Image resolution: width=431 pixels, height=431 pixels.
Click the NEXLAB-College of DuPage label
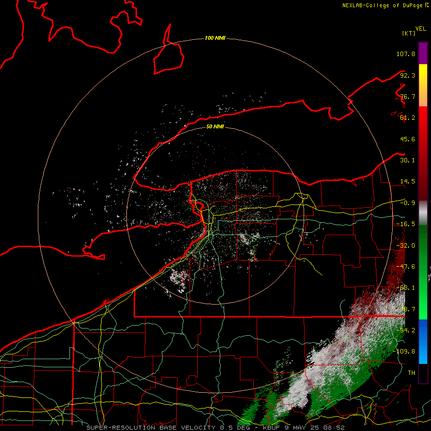(382, 5)
